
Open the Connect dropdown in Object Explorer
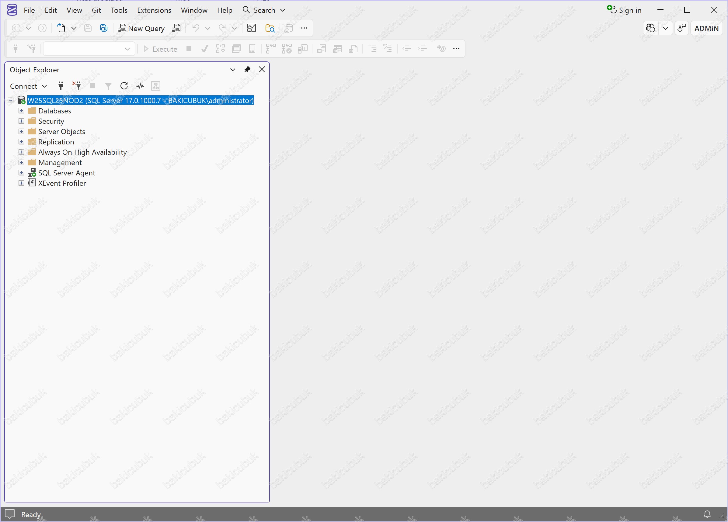pos(28,86)
